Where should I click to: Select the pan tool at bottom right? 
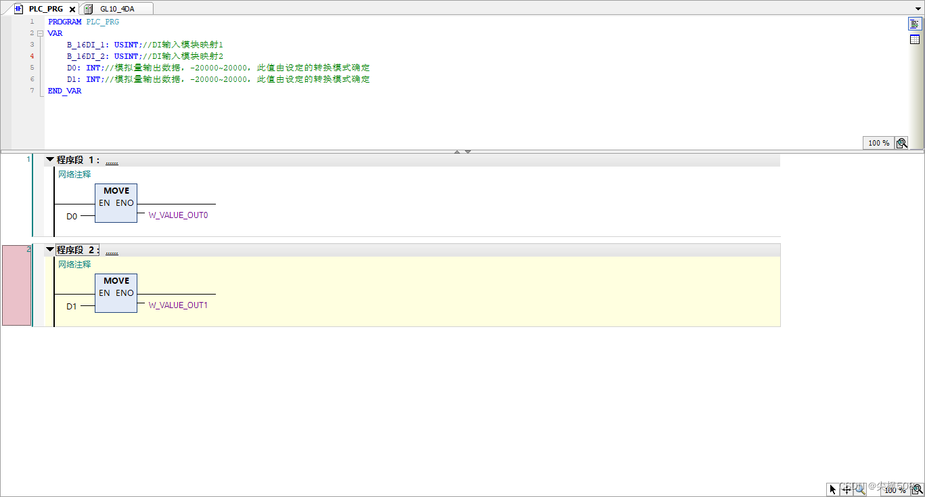(x=847, y=490)
